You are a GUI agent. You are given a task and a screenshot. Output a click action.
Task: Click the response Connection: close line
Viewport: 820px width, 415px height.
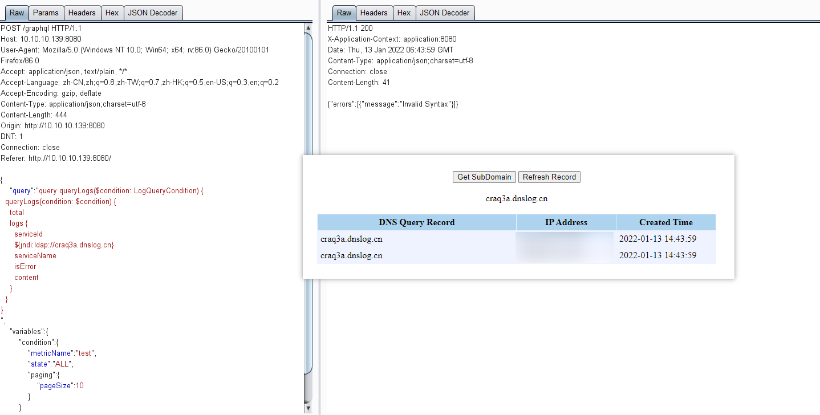pyautogui.click(x=358, y=71)
